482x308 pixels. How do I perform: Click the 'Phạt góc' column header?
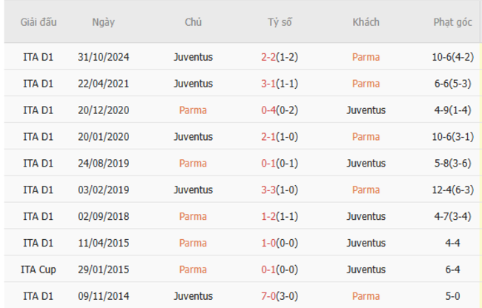click(454, 22)
